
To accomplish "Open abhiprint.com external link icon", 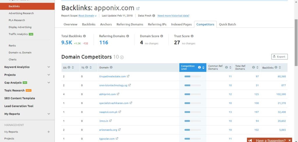I will click(118, 94).
